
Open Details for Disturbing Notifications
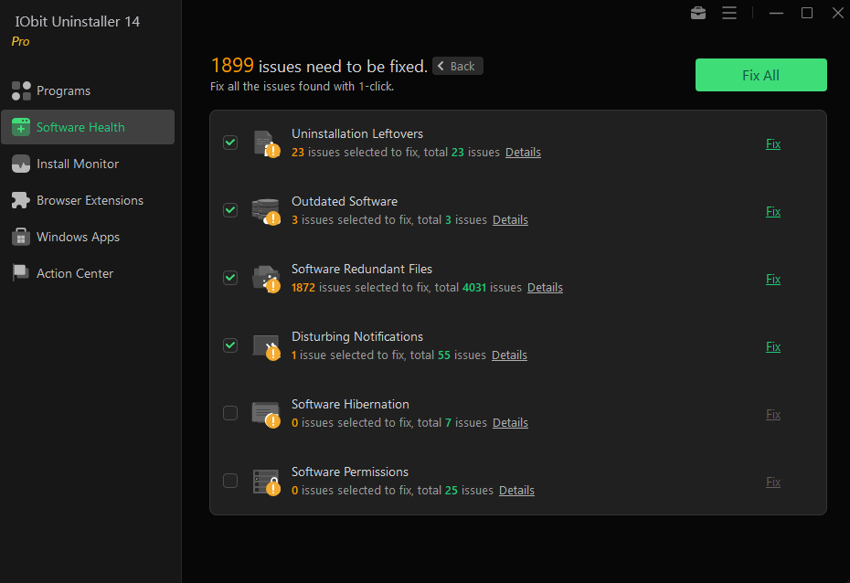[509, 355]
